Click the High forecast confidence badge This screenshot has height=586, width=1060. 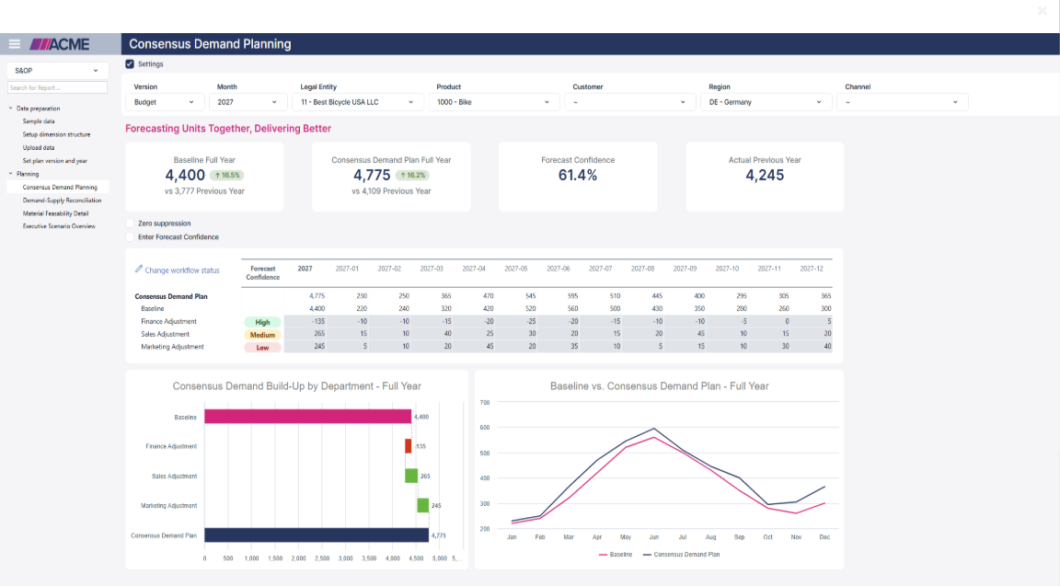pyautogui.click(x=262, y=322)
